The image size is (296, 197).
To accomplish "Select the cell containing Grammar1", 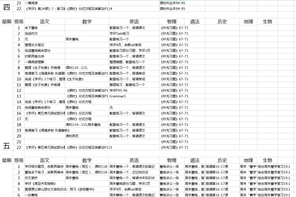I will (134, 96).
